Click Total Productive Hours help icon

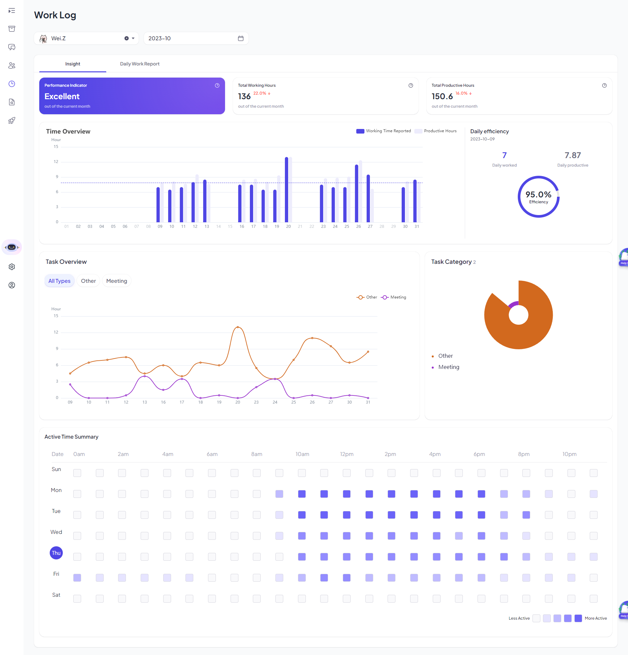tap(604, 85)
